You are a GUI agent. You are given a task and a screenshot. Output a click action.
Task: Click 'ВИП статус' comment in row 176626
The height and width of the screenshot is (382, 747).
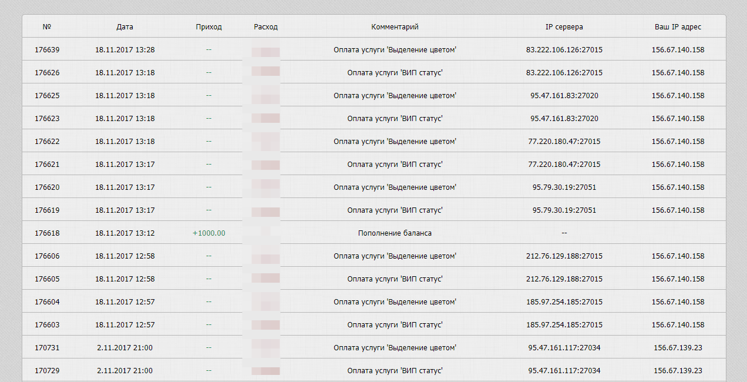coord(395,73)
